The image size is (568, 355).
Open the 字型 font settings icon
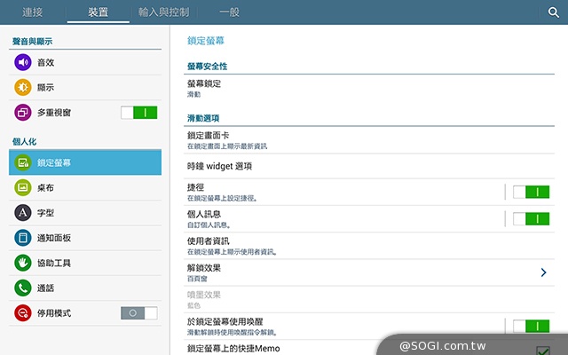click(22, 213)
